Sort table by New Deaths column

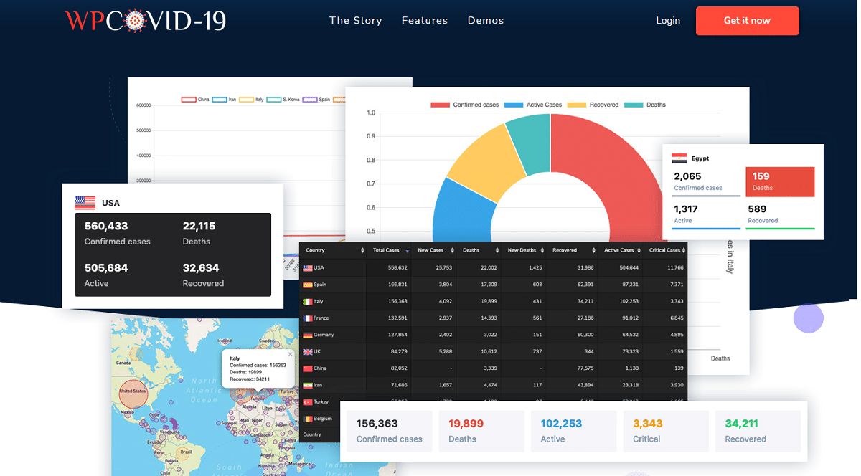pyautogui.click(x=524, y=250)
